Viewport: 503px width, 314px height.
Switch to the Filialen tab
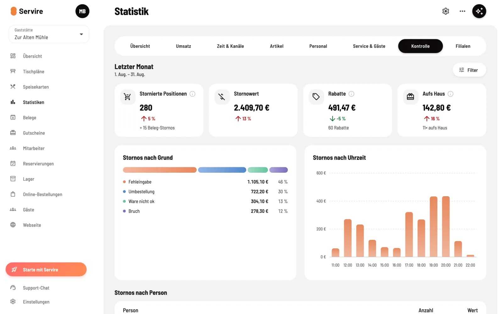463,46
